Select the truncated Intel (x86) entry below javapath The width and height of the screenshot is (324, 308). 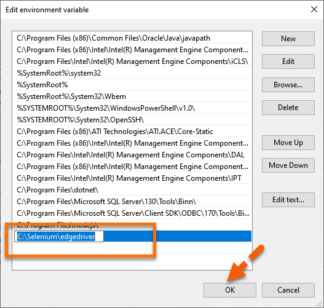[132, 50]
